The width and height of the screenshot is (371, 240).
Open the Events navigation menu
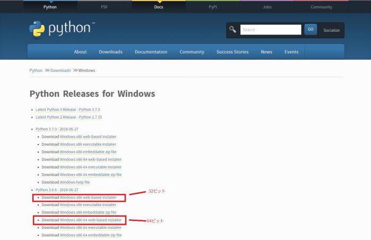[291, 52]
